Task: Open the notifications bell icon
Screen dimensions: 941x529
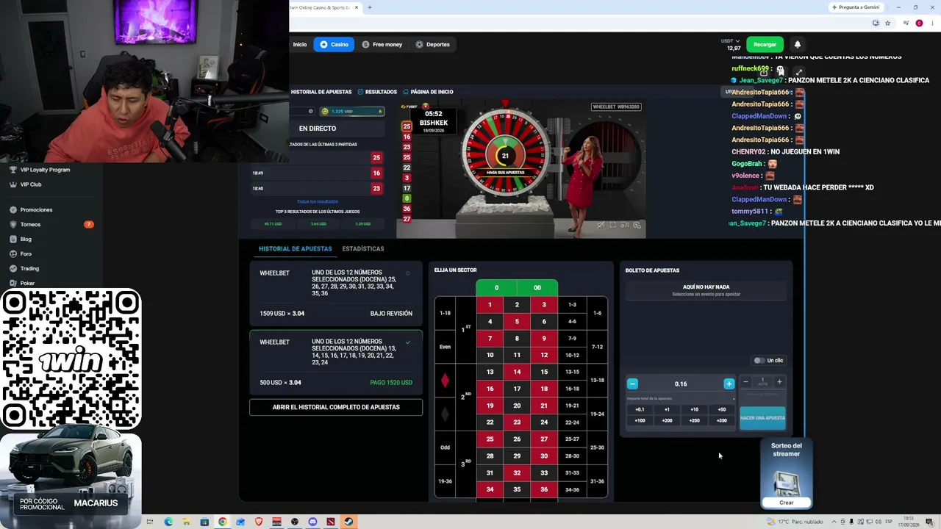Action: coord(797,44)
